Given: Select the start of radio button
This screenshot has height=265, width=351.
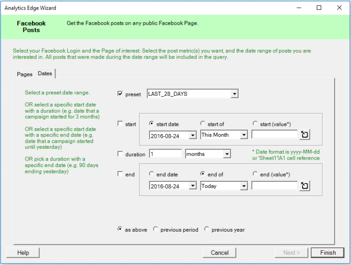Looking at the screenshot, I should click(203, 124).
